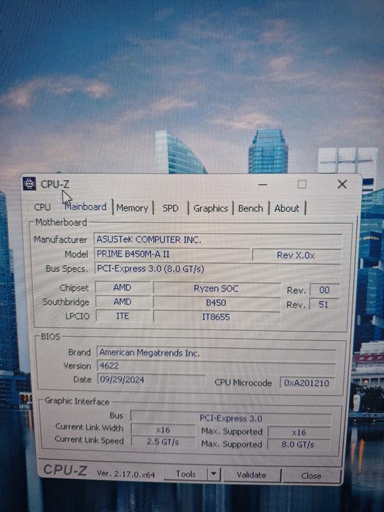Click the southbridge Rev. 51 field
The width and height of the screenshot is (384, 512).
click(323, 304)
